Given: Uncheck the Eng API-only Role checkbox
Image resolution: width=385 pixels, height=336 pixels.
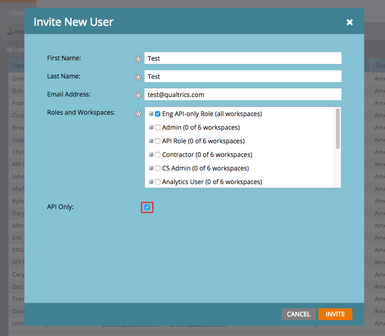Looking at the screenshot, I should [x=158, y=114].
